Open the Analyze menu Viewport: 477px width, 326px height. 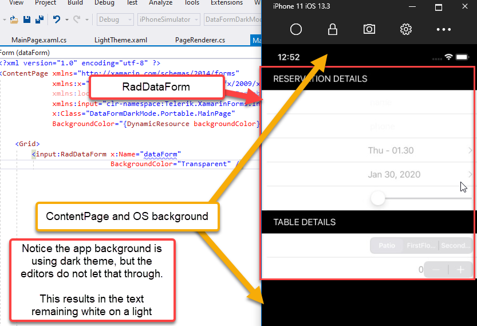[x=160, y=3]
